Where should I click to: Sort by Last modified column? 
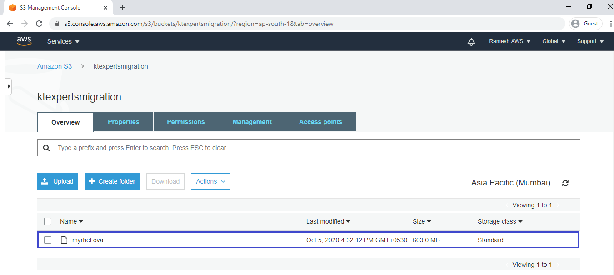click(x=328, y=221)
